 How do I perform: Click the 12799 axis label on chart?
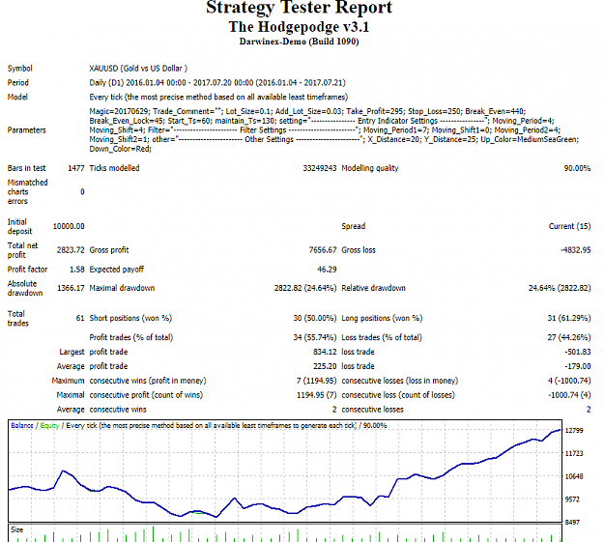(x=574, y=431)
